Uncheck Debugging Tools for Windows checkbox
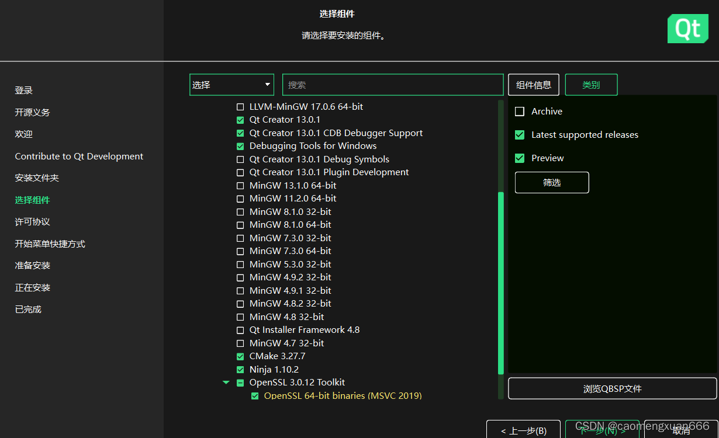Image resolution: width=719 pixels, height=438 pixels. [240, 147]
